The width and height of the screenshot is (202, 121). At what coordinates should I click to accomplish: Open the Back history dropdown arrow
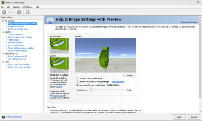click(x=15, y=12)
